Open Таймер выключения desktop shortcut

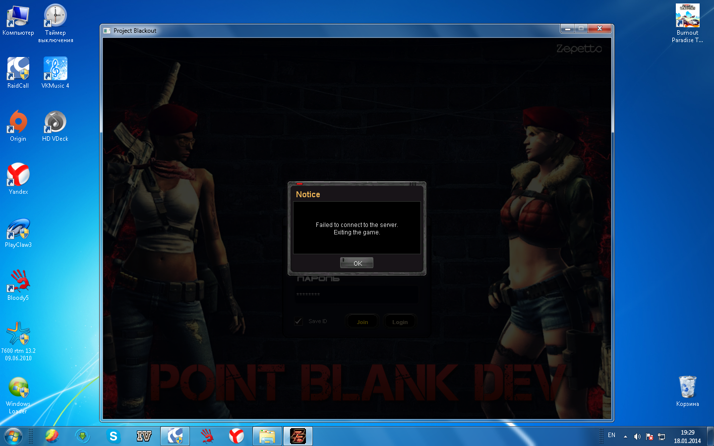pyautogui.click(x=56, y=23)
